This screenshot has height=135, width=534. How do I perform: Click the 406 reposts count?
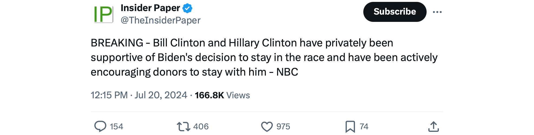click(x=201, y=126)
